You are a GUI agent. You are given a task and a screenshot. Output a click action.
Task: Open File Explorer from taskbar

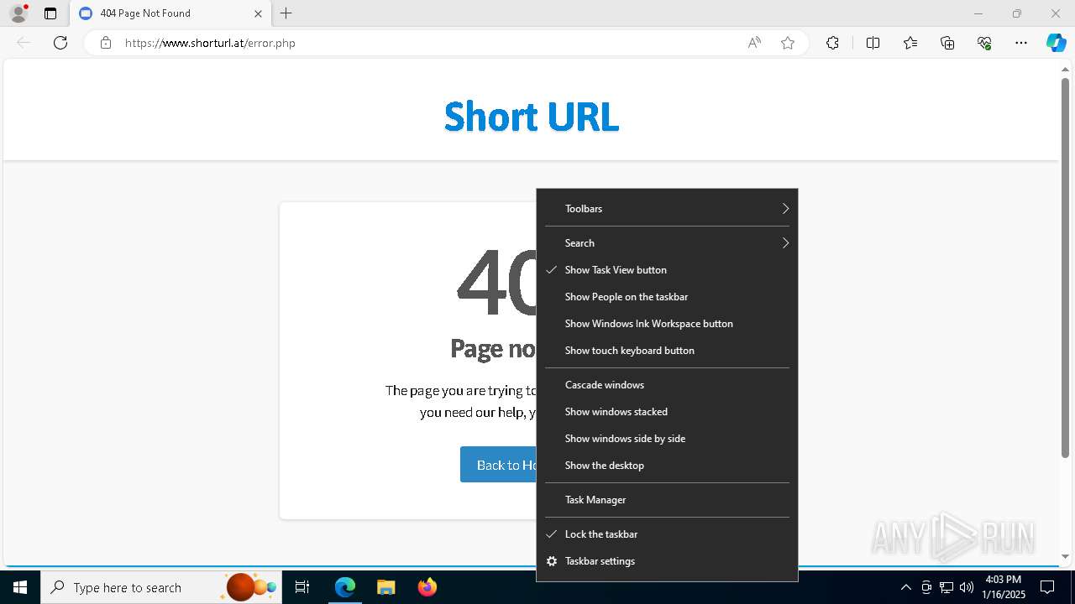tap(385, 587)
